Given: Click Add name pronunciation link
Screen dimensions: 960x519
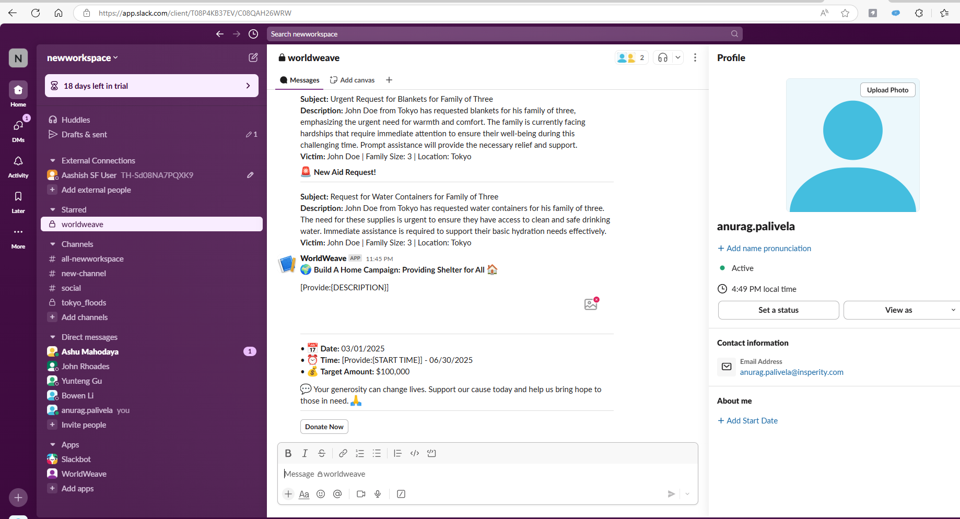Looking at the screenshot, I should click(x=764, y=249).
